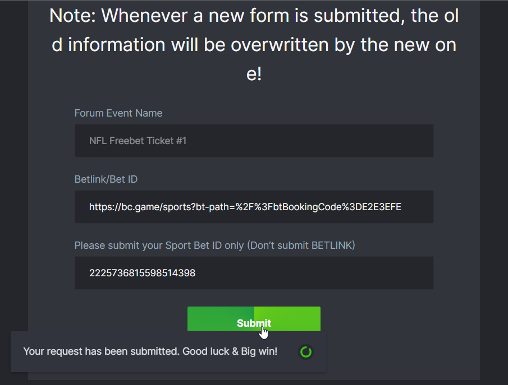Click into the Betlink/Bet ID text field
508x385 pixels.
click(x=254, y=207)
